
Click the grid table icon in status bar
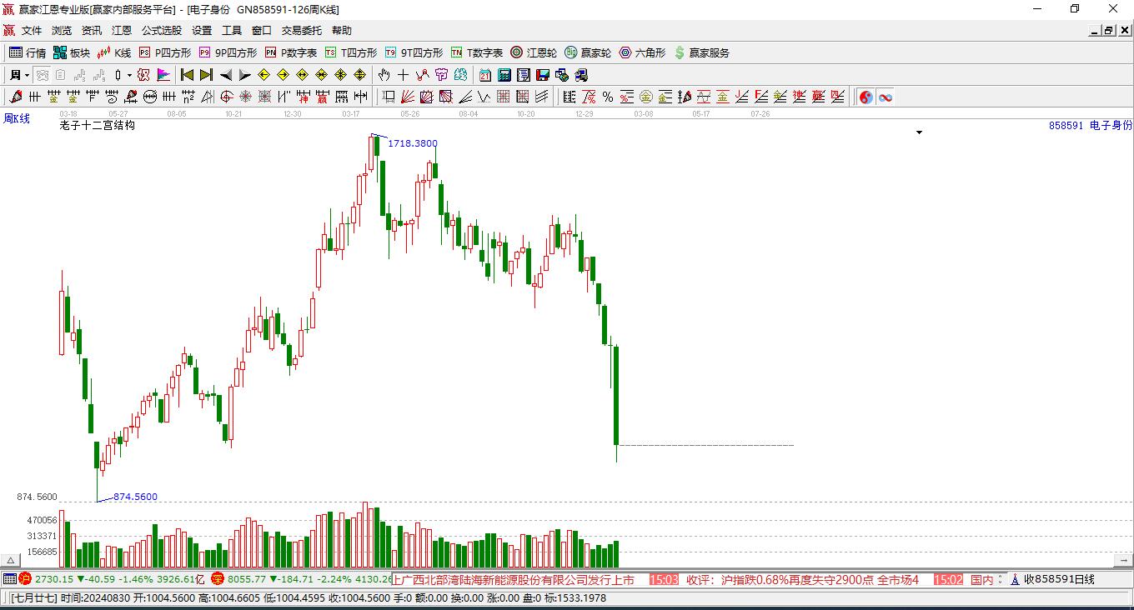[9, 579]
